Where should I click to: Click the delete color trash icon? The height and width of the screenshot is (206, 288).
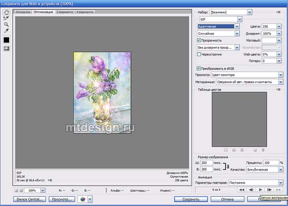pyautogui.click(x=263, y=150)
